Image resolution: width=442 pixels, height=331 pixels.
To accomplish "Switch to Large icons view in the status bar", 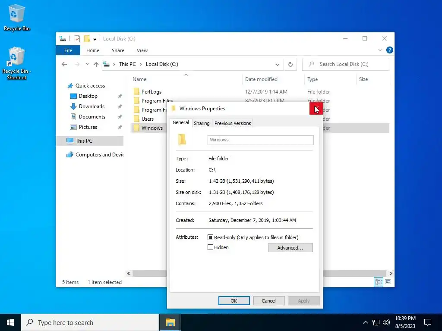I will (388, 282).
